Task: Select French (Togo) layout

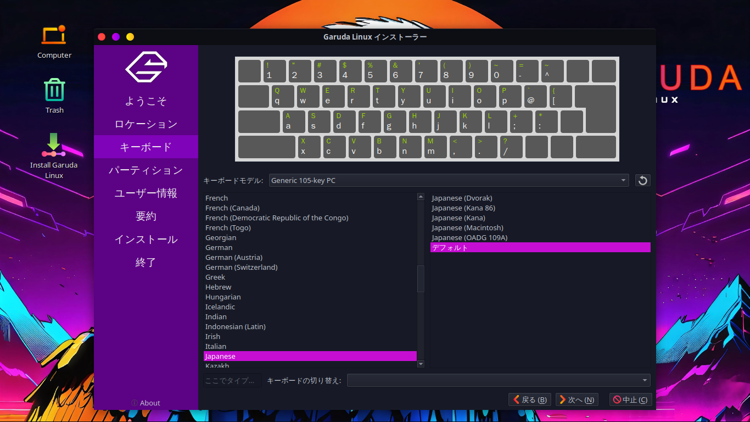Action: click(310, 227)
